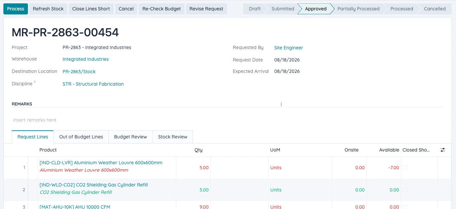Toggle Closed Short checkbox for Aluminium Weather Louvre
This screenshot has width=456, height=209.
405,168
